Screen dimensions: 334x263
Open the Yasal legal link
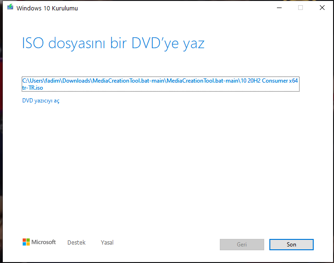tap(107, 243)
